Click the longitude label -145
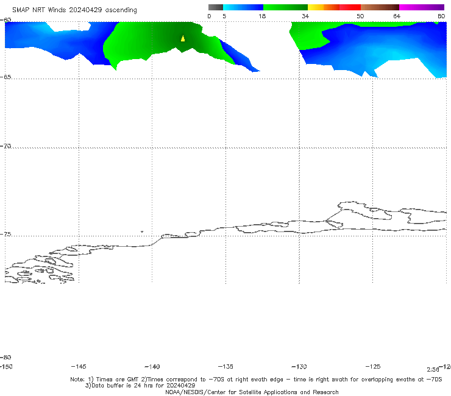 79,366
